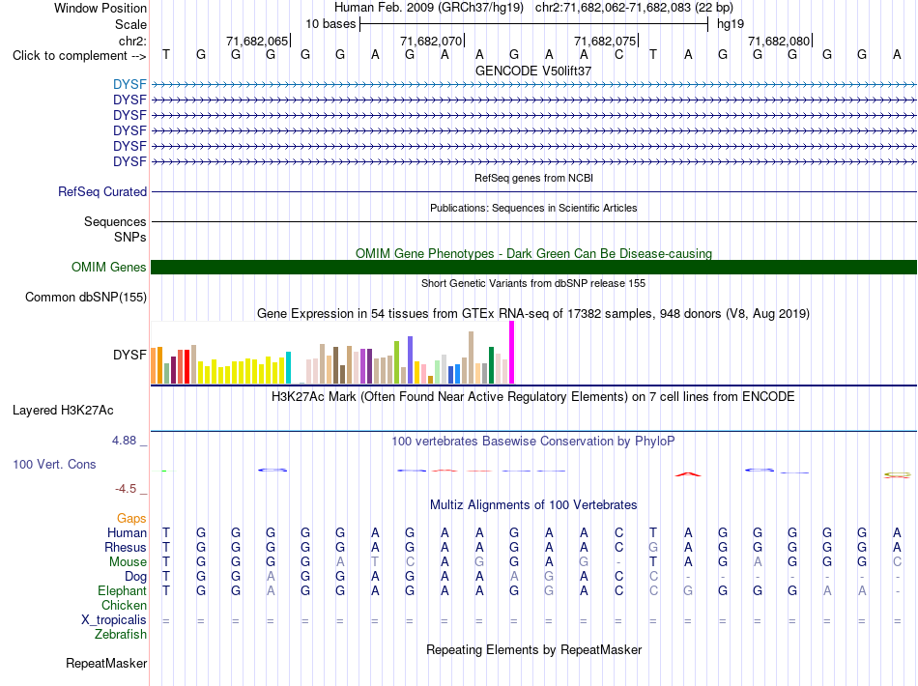Click the 71,682,070 position marker
918x686 pixels.
[x=432, y=41]
